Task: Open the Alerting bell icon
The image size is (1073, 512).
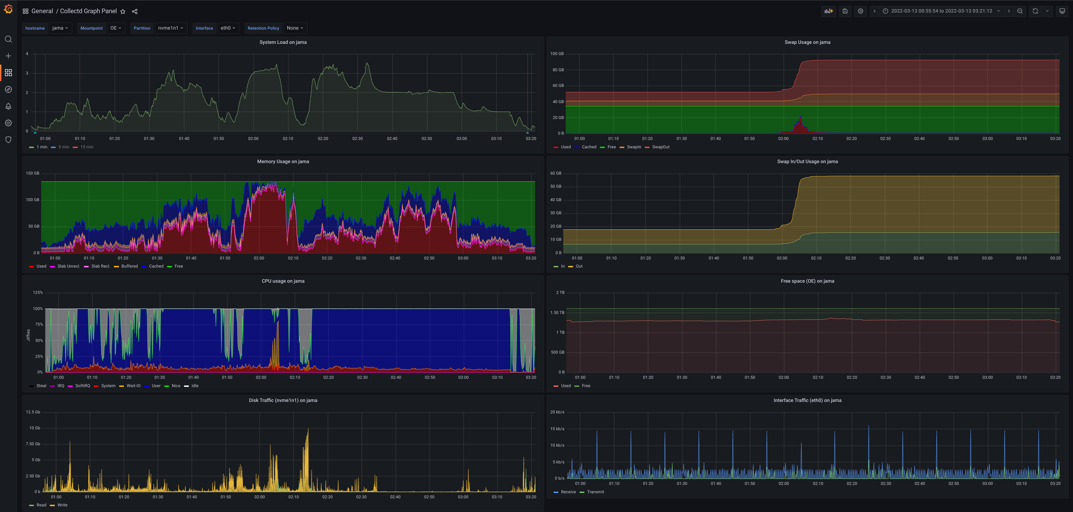Action: [8, 106]
